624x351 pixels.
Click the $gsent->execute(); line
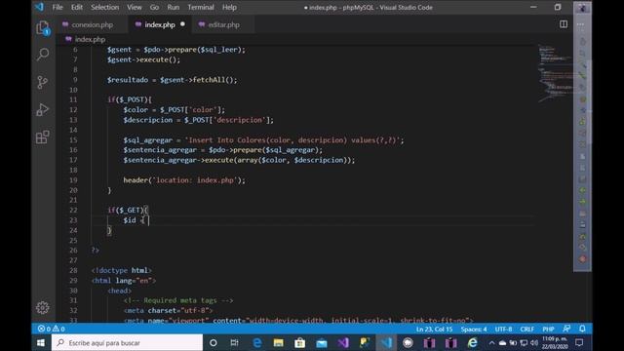click(143, 59)
